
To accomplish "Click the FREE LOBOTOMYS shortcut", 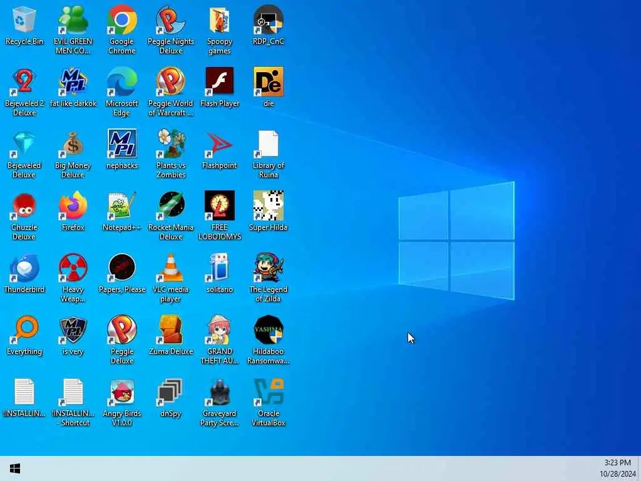I will (220, 205).
